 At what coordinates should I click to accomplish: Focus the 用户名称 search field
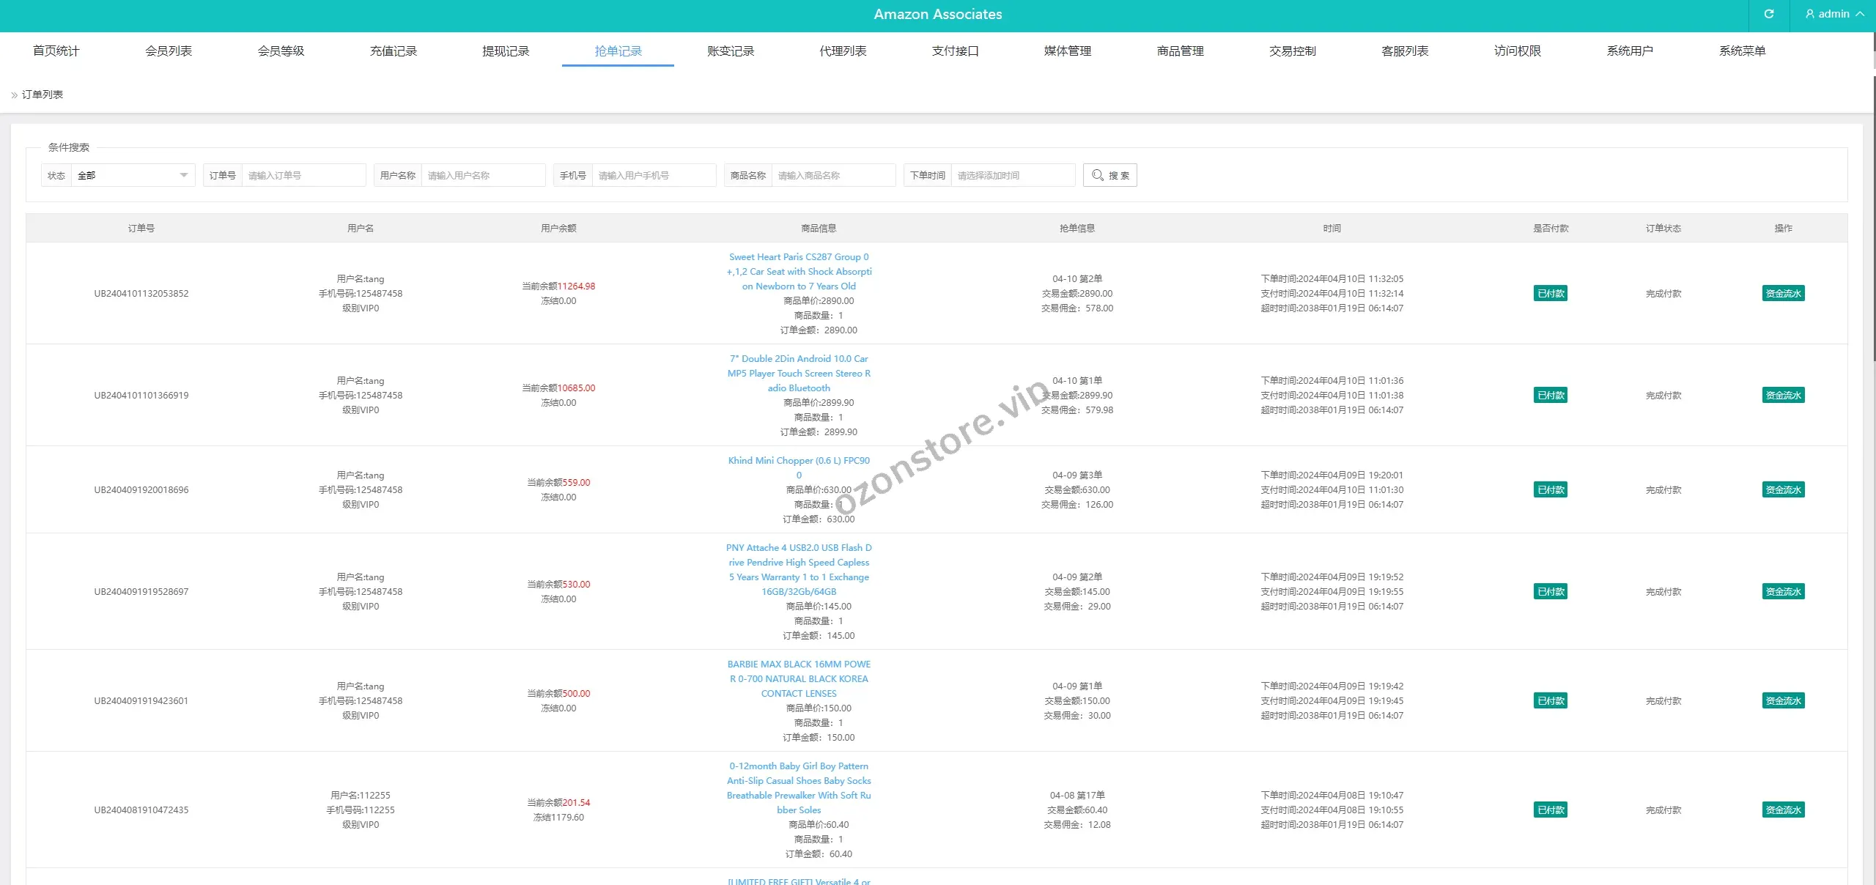click(483, 175)
